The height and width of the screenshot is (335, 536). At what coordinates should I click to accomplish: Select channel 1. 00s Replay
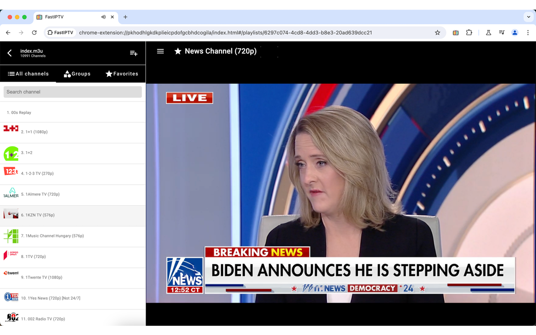coord(73,112)
